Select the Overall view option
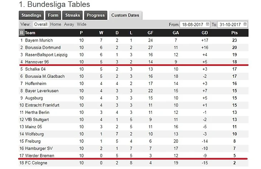The height and width of the screenshot is (169, 261). click(41, 24)
